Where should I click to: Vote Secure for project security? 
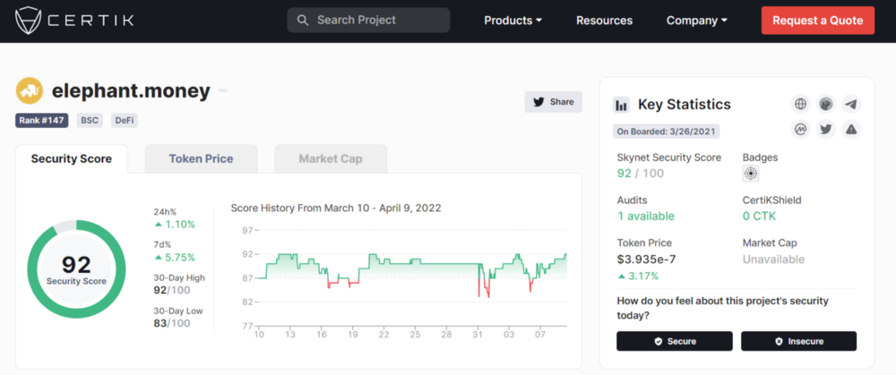pyautogui.click(x=675, y=341)
